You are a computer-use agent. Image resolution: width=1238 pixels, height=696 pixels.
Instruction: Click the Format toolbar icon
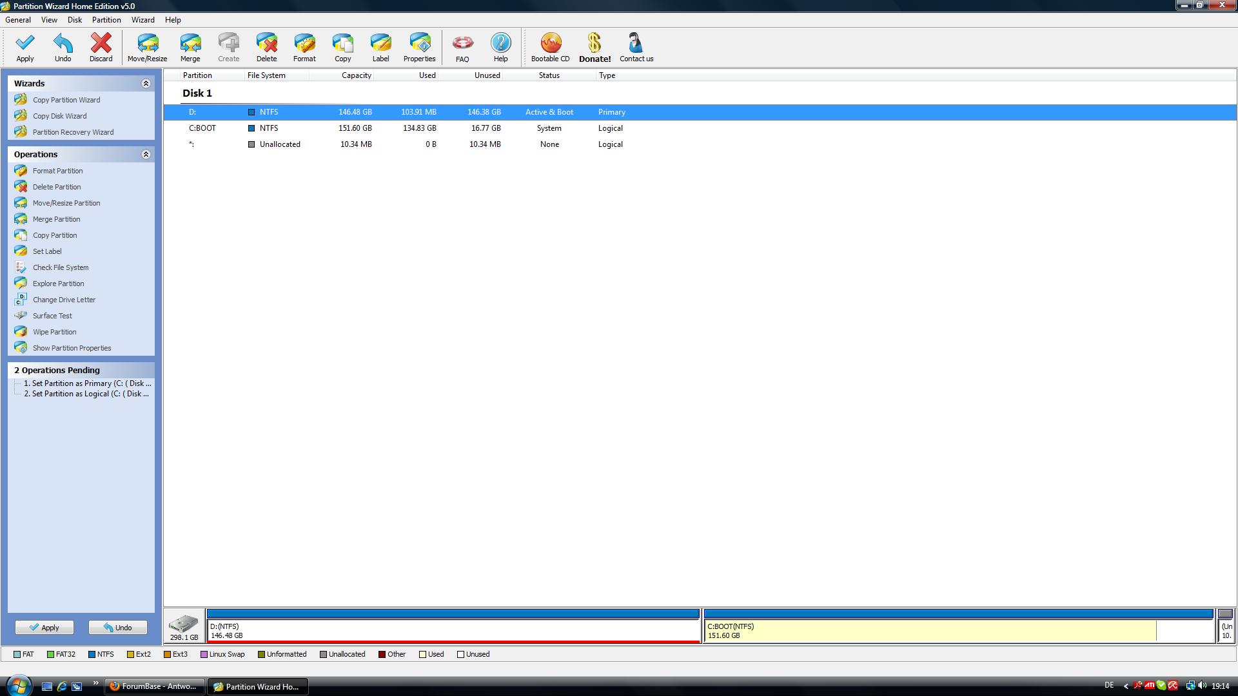(304, 44)
